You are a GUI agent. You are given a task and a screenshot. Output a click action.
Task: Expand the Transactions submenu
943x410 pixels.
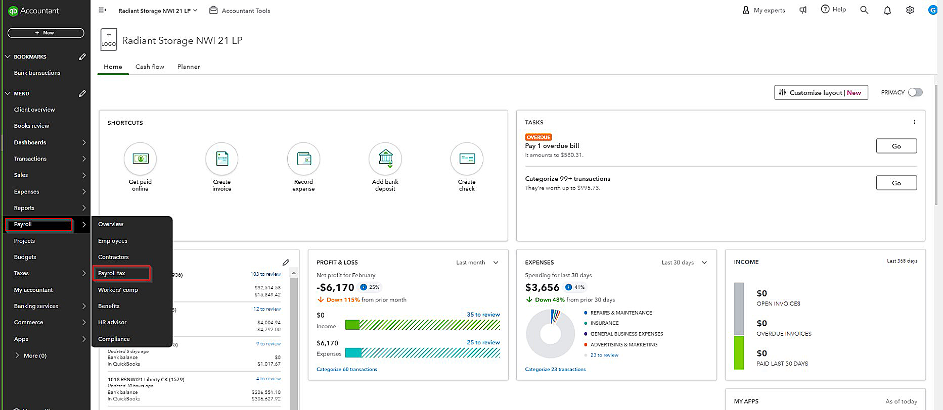84,159
